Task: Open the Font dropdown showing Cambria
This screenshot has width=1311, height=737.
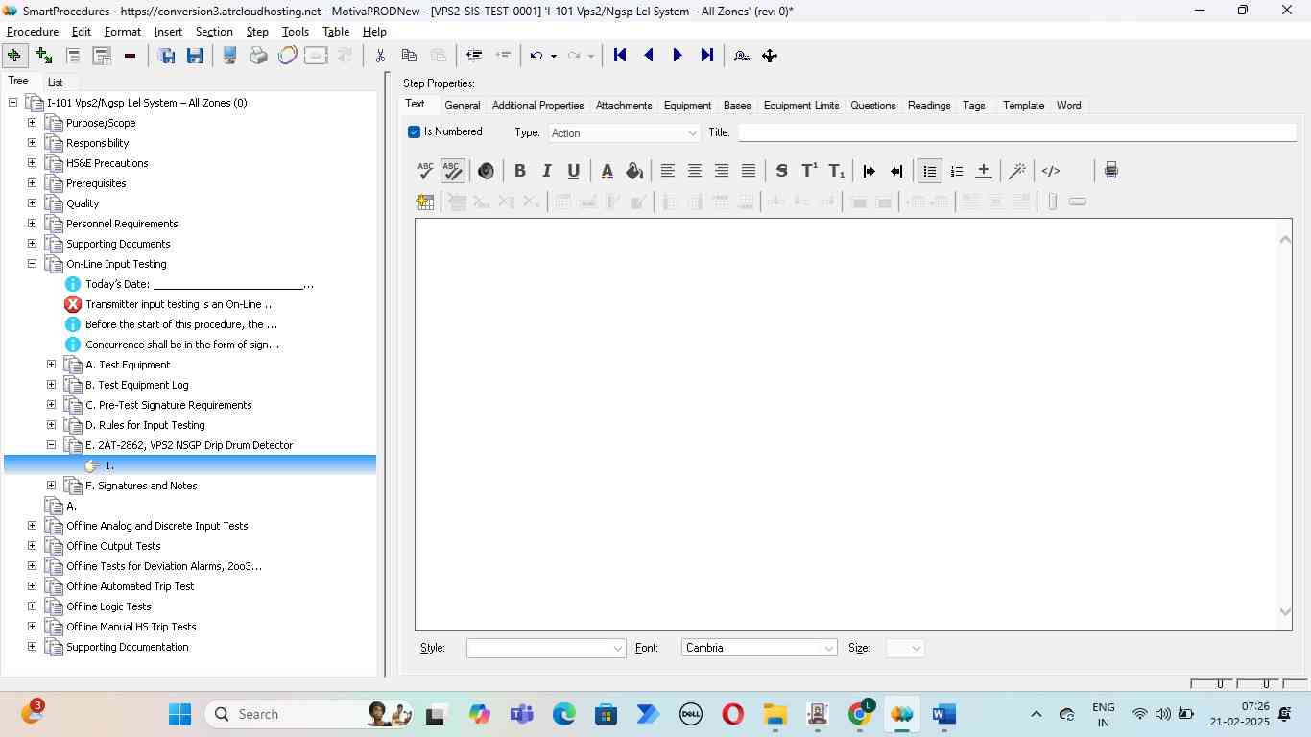Action: 758,649
